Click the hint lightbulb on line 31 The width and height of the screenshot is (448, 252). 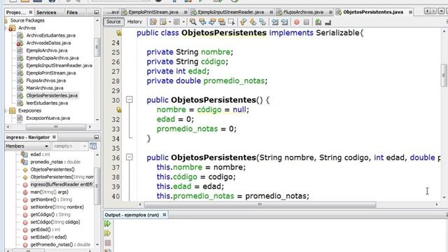click(x=119, y=109)
